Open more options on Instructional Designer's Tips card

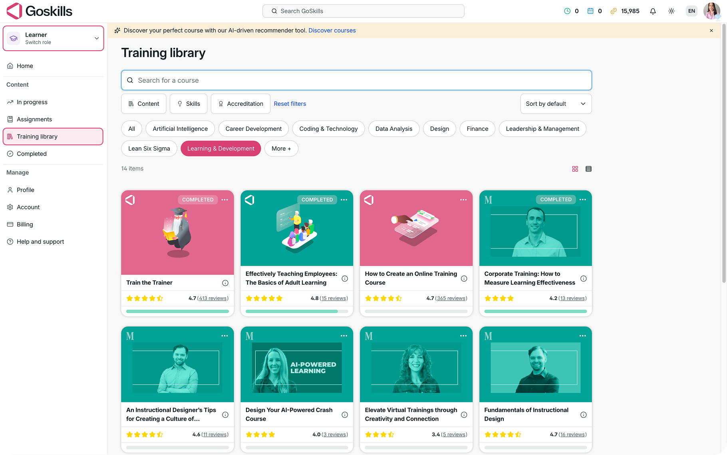pyautogui.click(x=225, y=336)
